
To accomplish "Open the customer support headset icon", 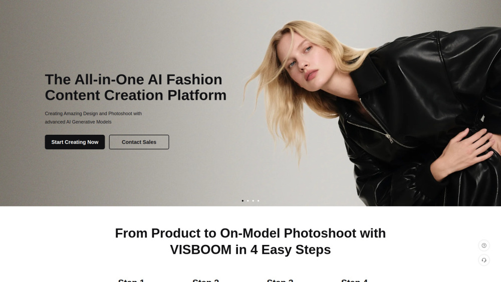I will click(x=484, y=260).
